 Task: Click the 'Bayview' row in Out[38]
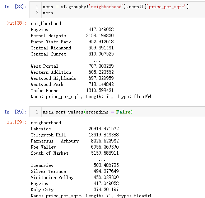pyautogui.click(x=72, y=30)
